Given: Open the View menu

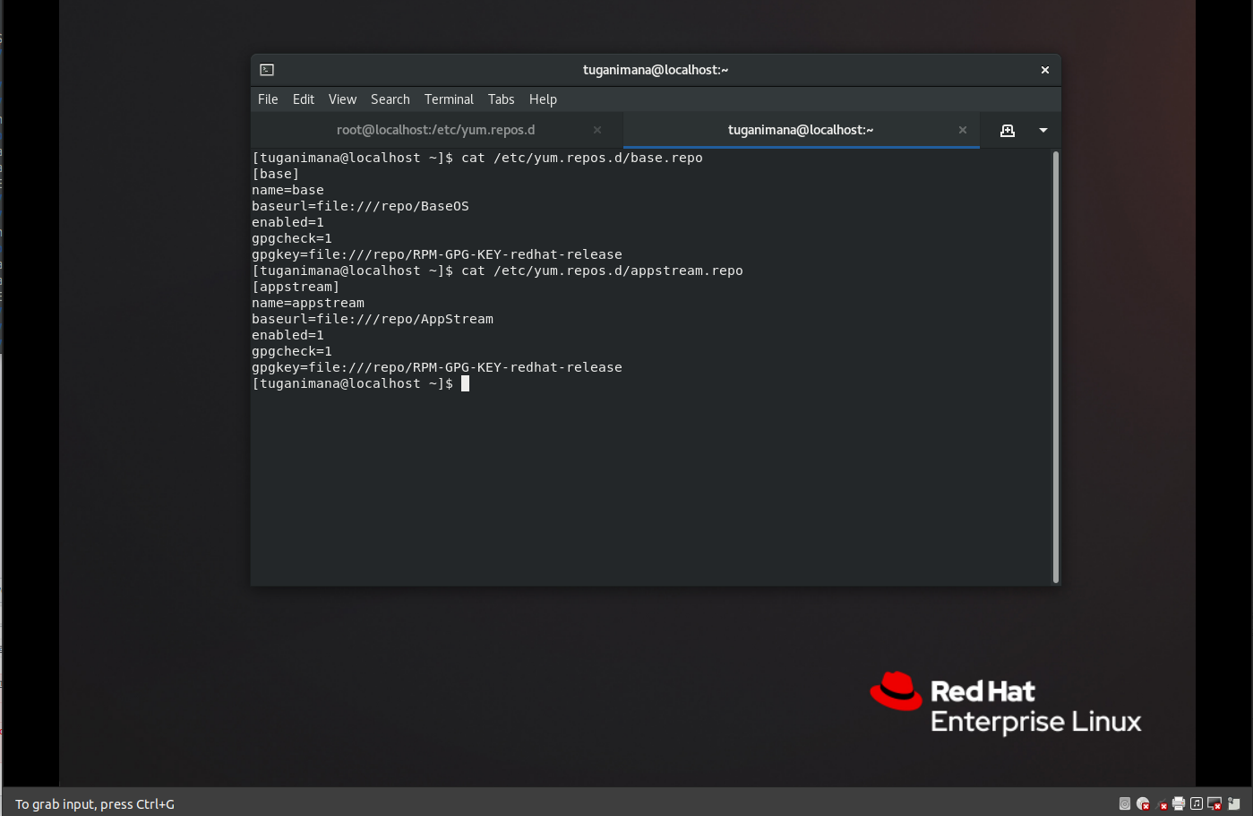Looking at the screenshot, I should (x=342, y=99).
